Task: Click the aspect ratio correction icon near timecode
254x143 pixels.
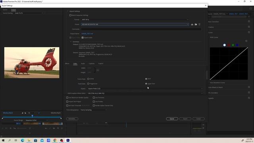Action: (39, 113)
